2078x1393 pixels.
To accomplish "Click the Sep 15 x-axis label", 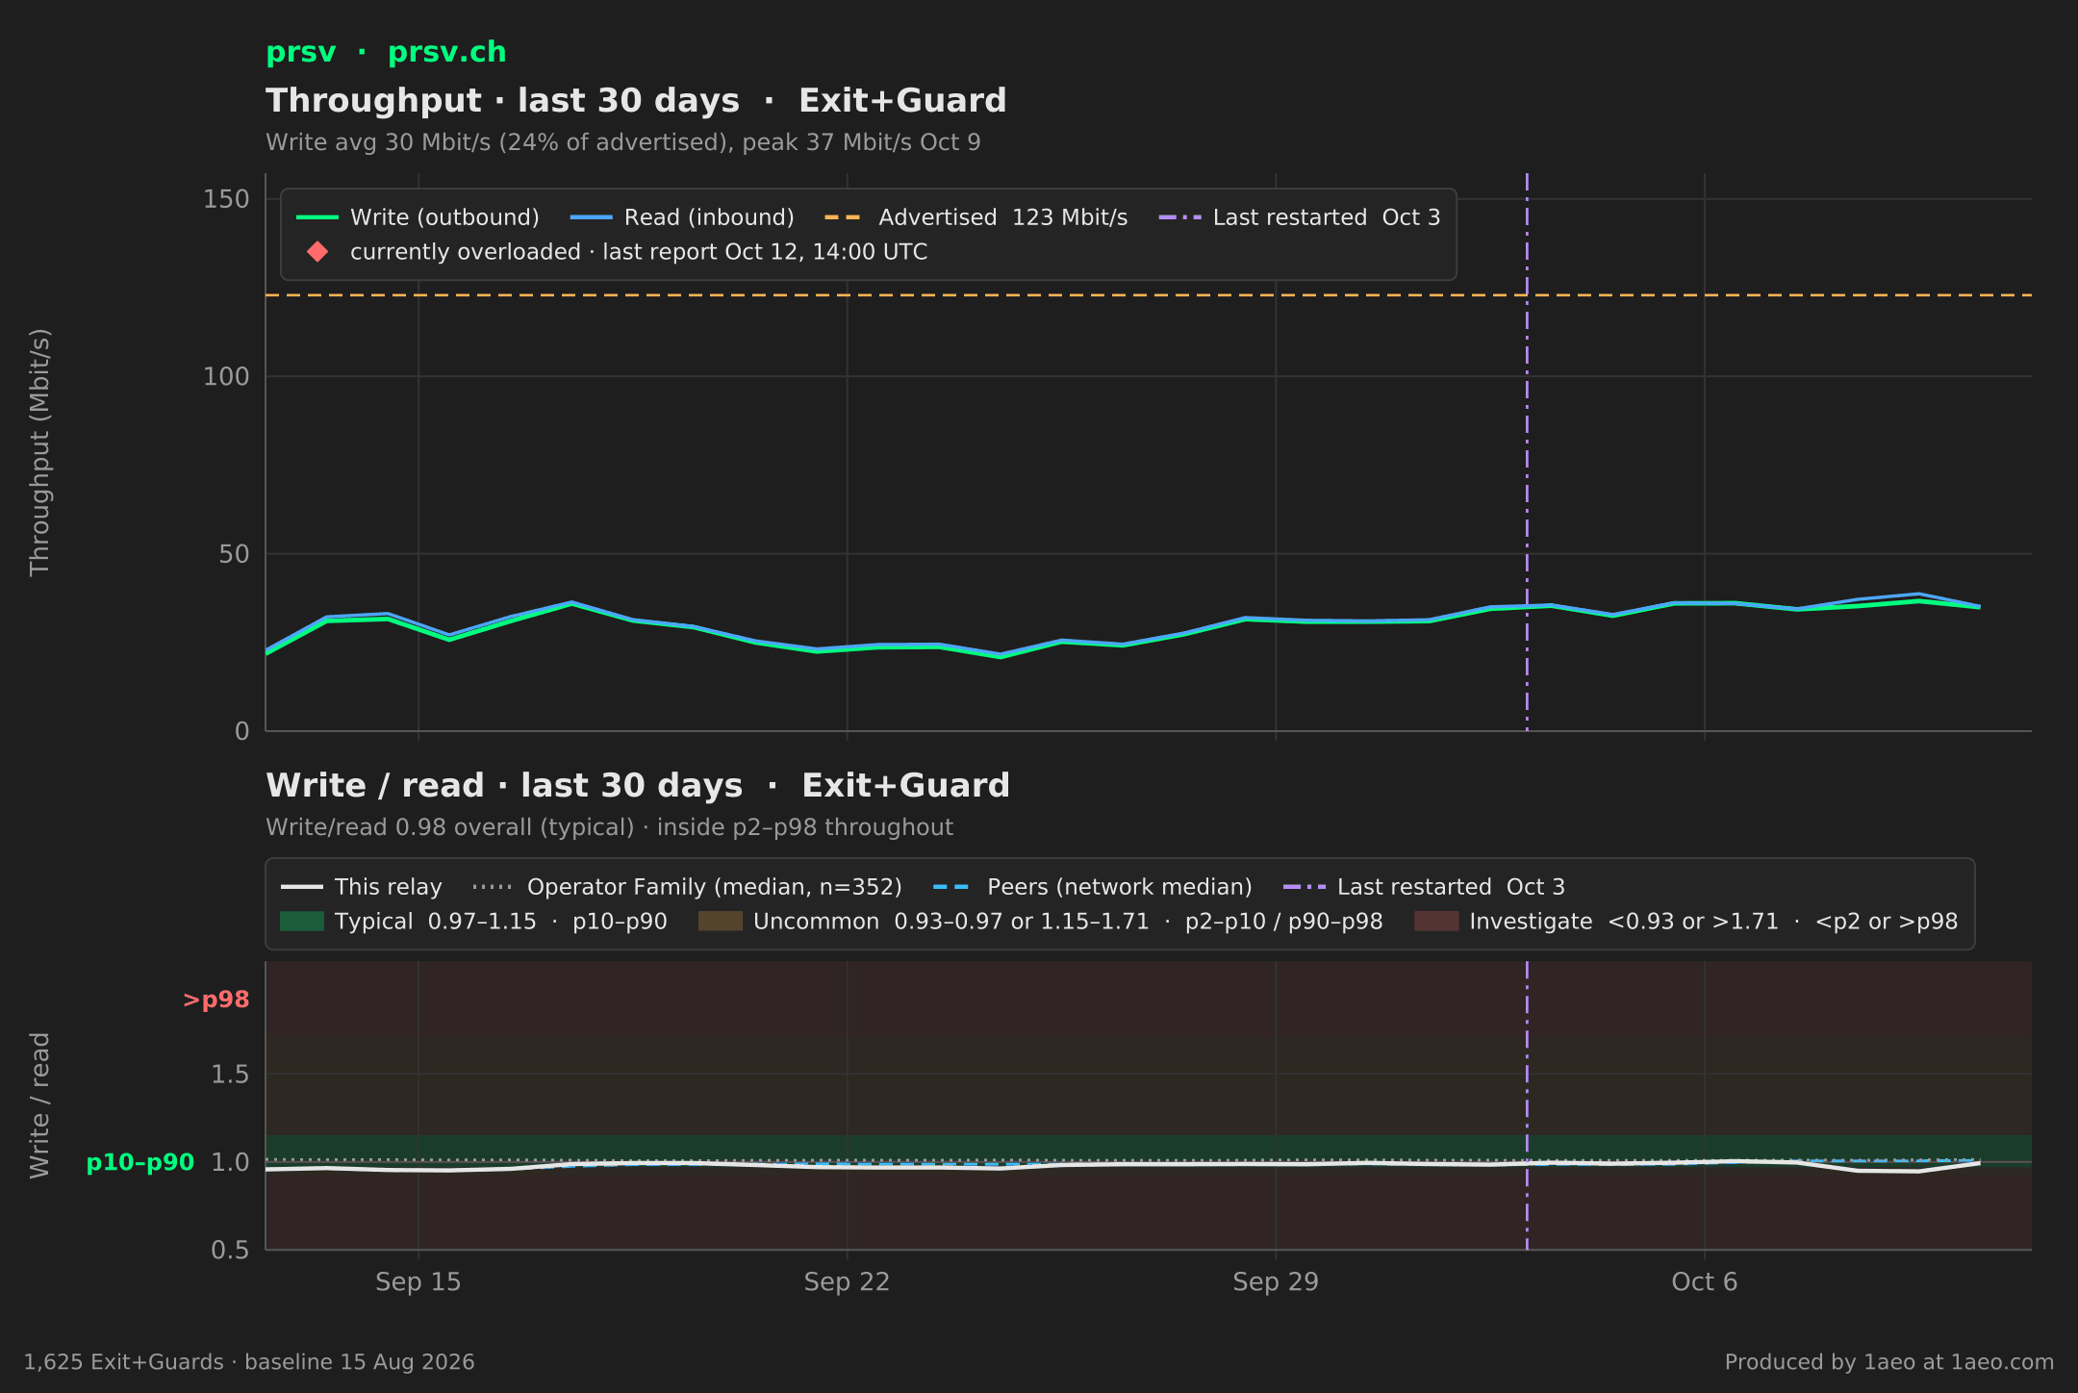I will [418, 1282].
